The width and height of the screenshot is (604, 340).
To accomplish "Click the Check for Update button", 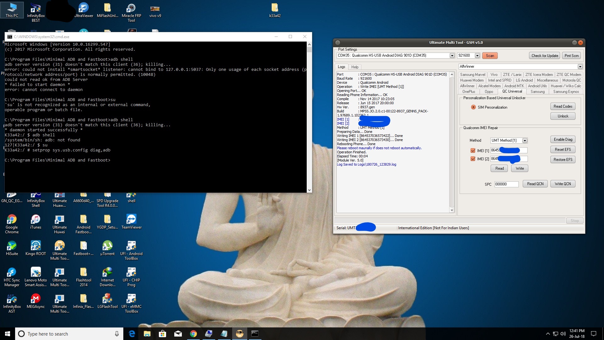I will (545, 56).
